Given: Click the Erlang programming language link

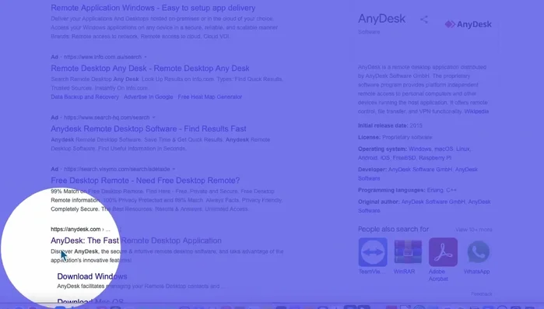Looking at the screenshot, I should tap(435, 190).
